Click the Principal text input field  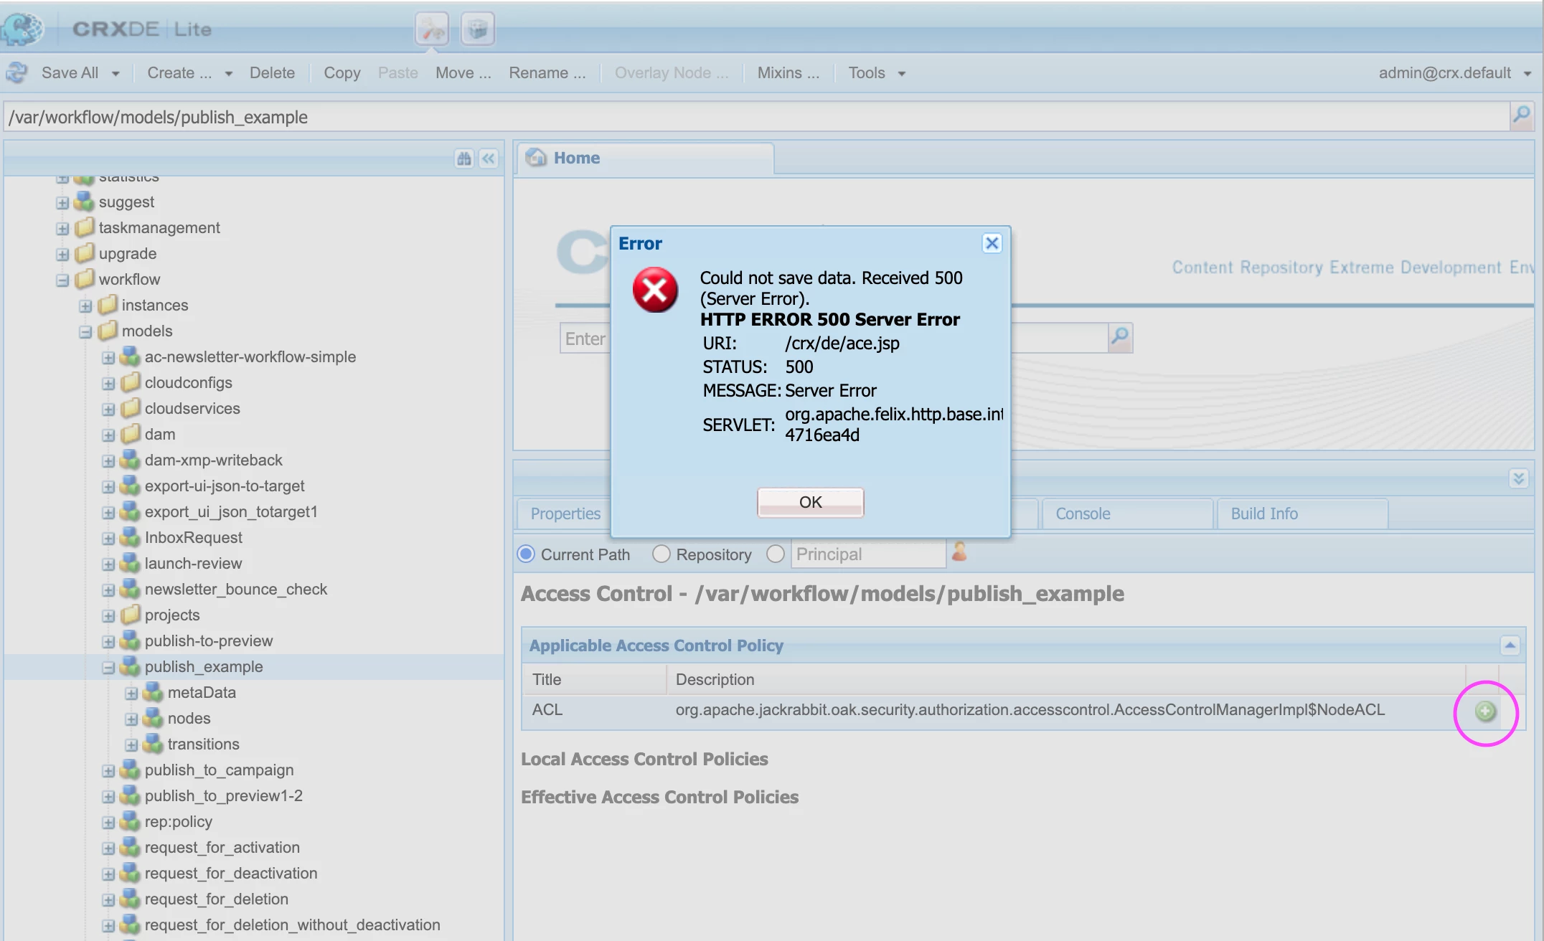point(867,554)
